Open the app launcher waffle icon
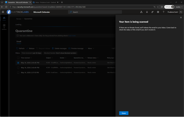This screenshot has width=184, height=117. (x=3, y=12)
